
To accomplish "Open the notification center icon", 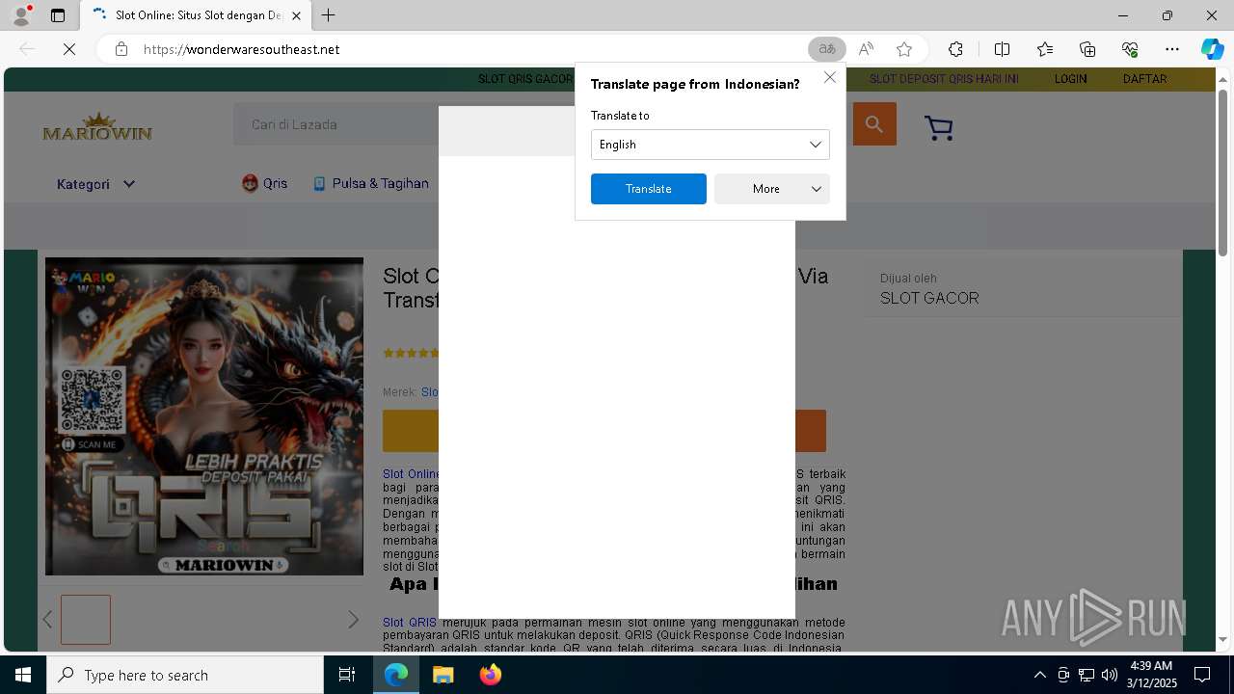I will point(1202,675).
